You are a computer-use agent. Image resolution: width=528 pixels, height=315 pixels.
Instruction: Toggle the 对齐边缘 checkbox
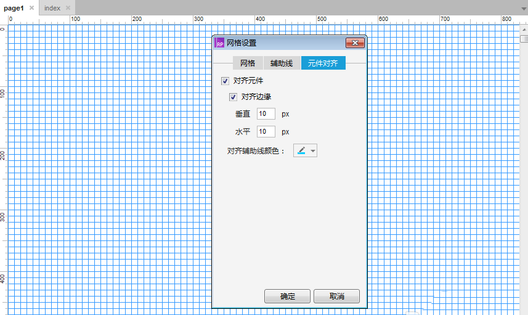click(234, 97)
